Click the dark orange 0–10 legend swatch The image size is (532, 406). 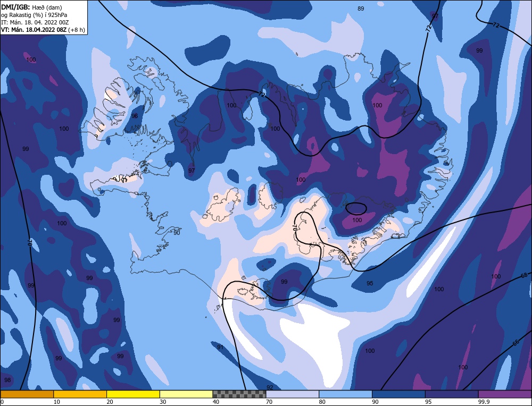[x=27, y=394]
